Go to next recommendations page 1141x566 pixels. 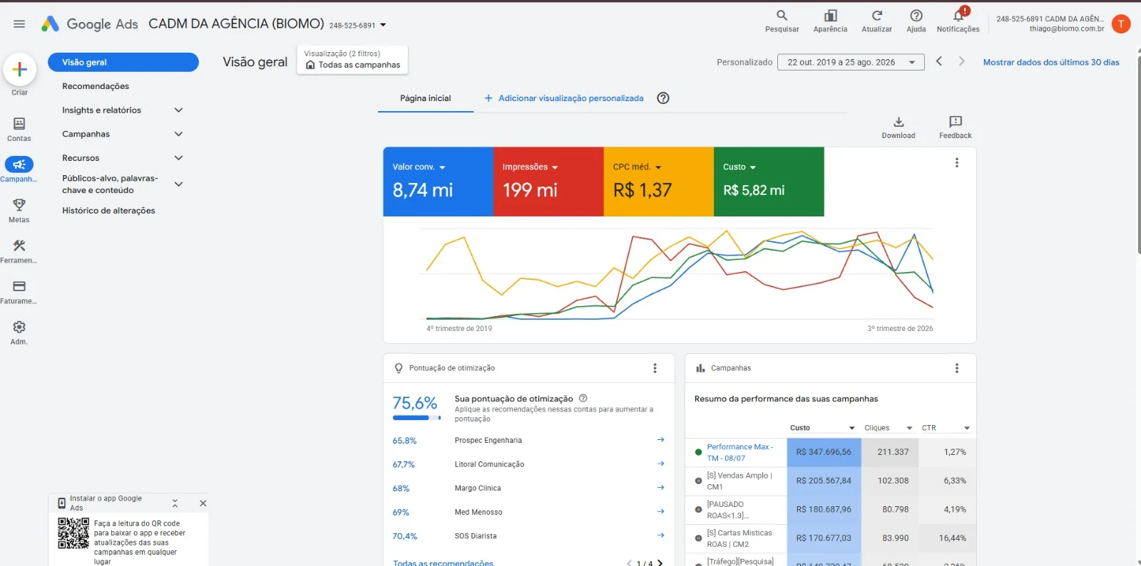[660, 562]
